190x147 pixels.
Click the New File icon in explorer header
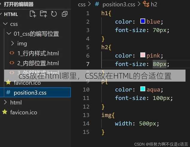[33, 14]
